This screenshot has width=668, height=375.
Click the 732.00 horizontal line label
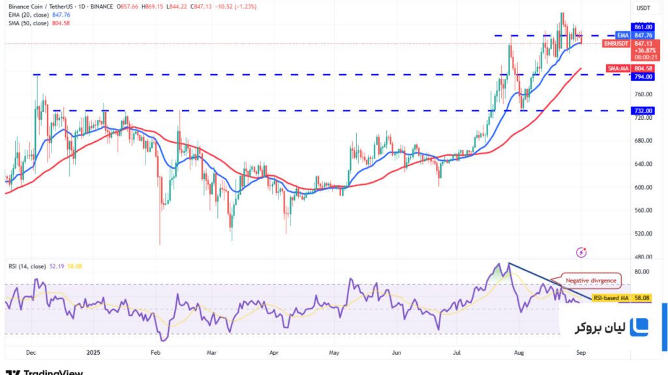coord(643,111)
